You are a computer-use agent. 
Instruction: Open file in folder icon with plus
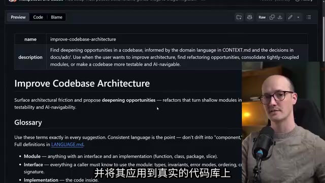[239, 17]
